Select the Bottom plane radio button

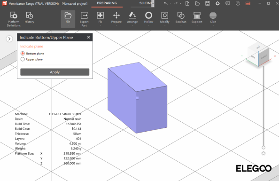23,54
